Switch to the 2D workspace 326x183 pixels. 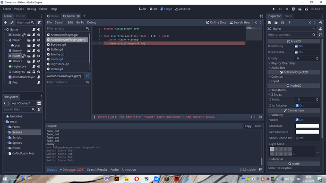[142, 9]
